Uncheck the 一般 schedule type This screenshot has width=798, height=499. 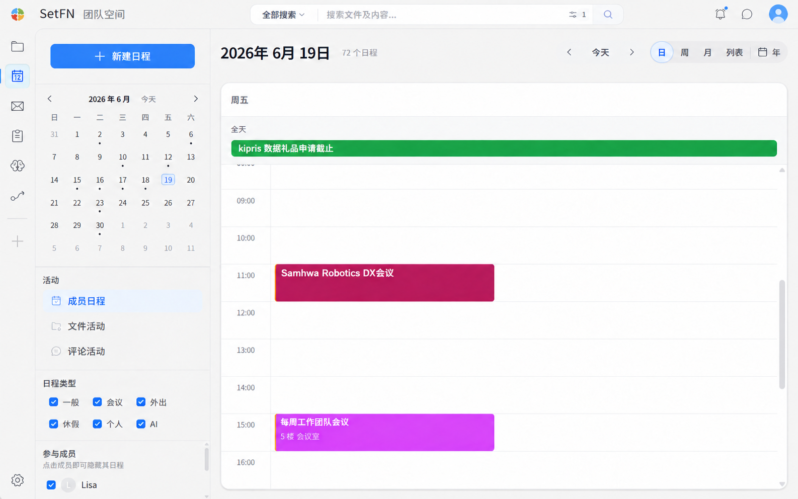coord(53,402)
